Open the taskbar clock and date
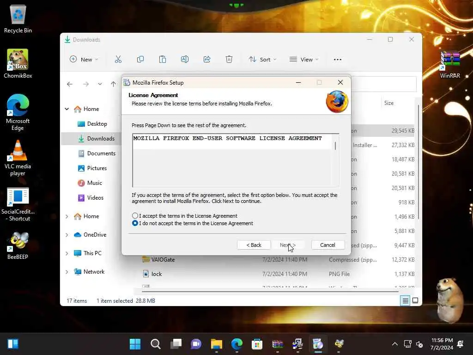Viewport: 473px width, 355px height. pyautogui.click(x=442, y=344)
